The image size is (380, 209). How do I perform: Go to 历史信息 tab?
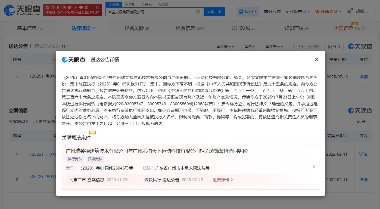[x=347, y=28]
